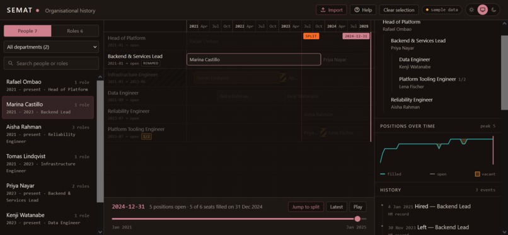Click vacancy hatch icon in Platform Tooling row
Screen dimensions: 508x235
coord(323,132)
